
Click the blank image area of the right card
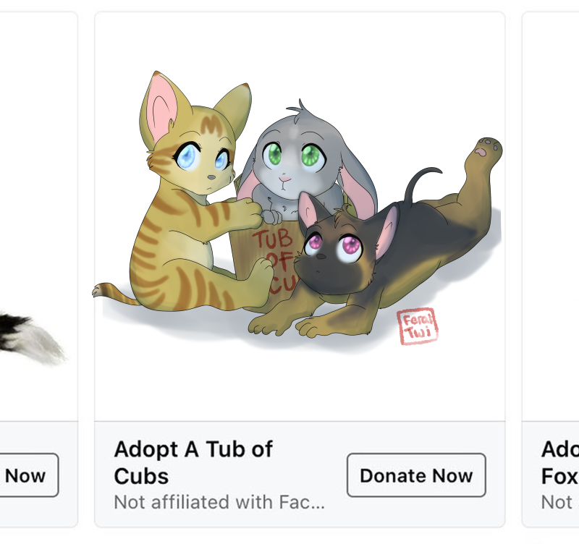[x=554, y=217]
